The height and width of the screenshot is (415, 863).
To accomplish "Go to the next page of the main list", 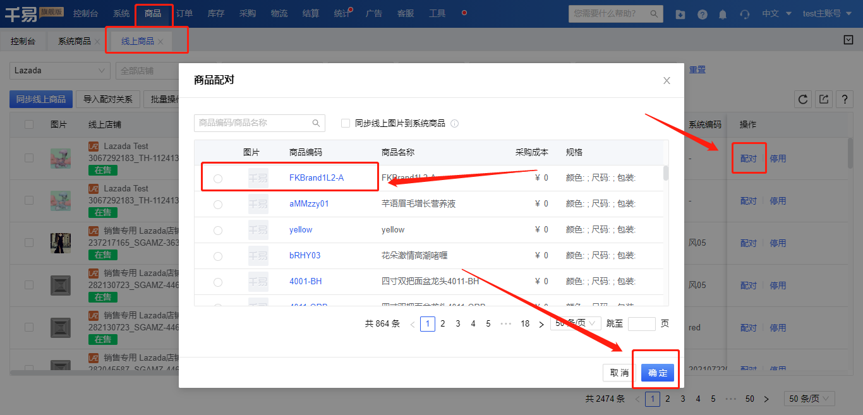I will click(x=766, y=399).
